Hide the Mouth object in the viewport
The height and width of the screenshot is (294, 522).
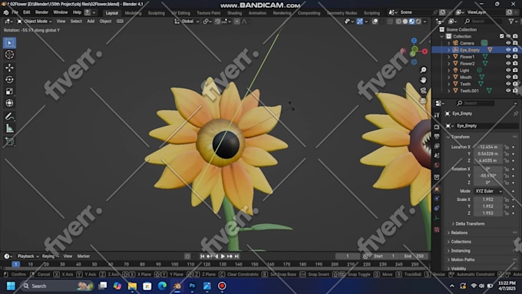point(508,77)
